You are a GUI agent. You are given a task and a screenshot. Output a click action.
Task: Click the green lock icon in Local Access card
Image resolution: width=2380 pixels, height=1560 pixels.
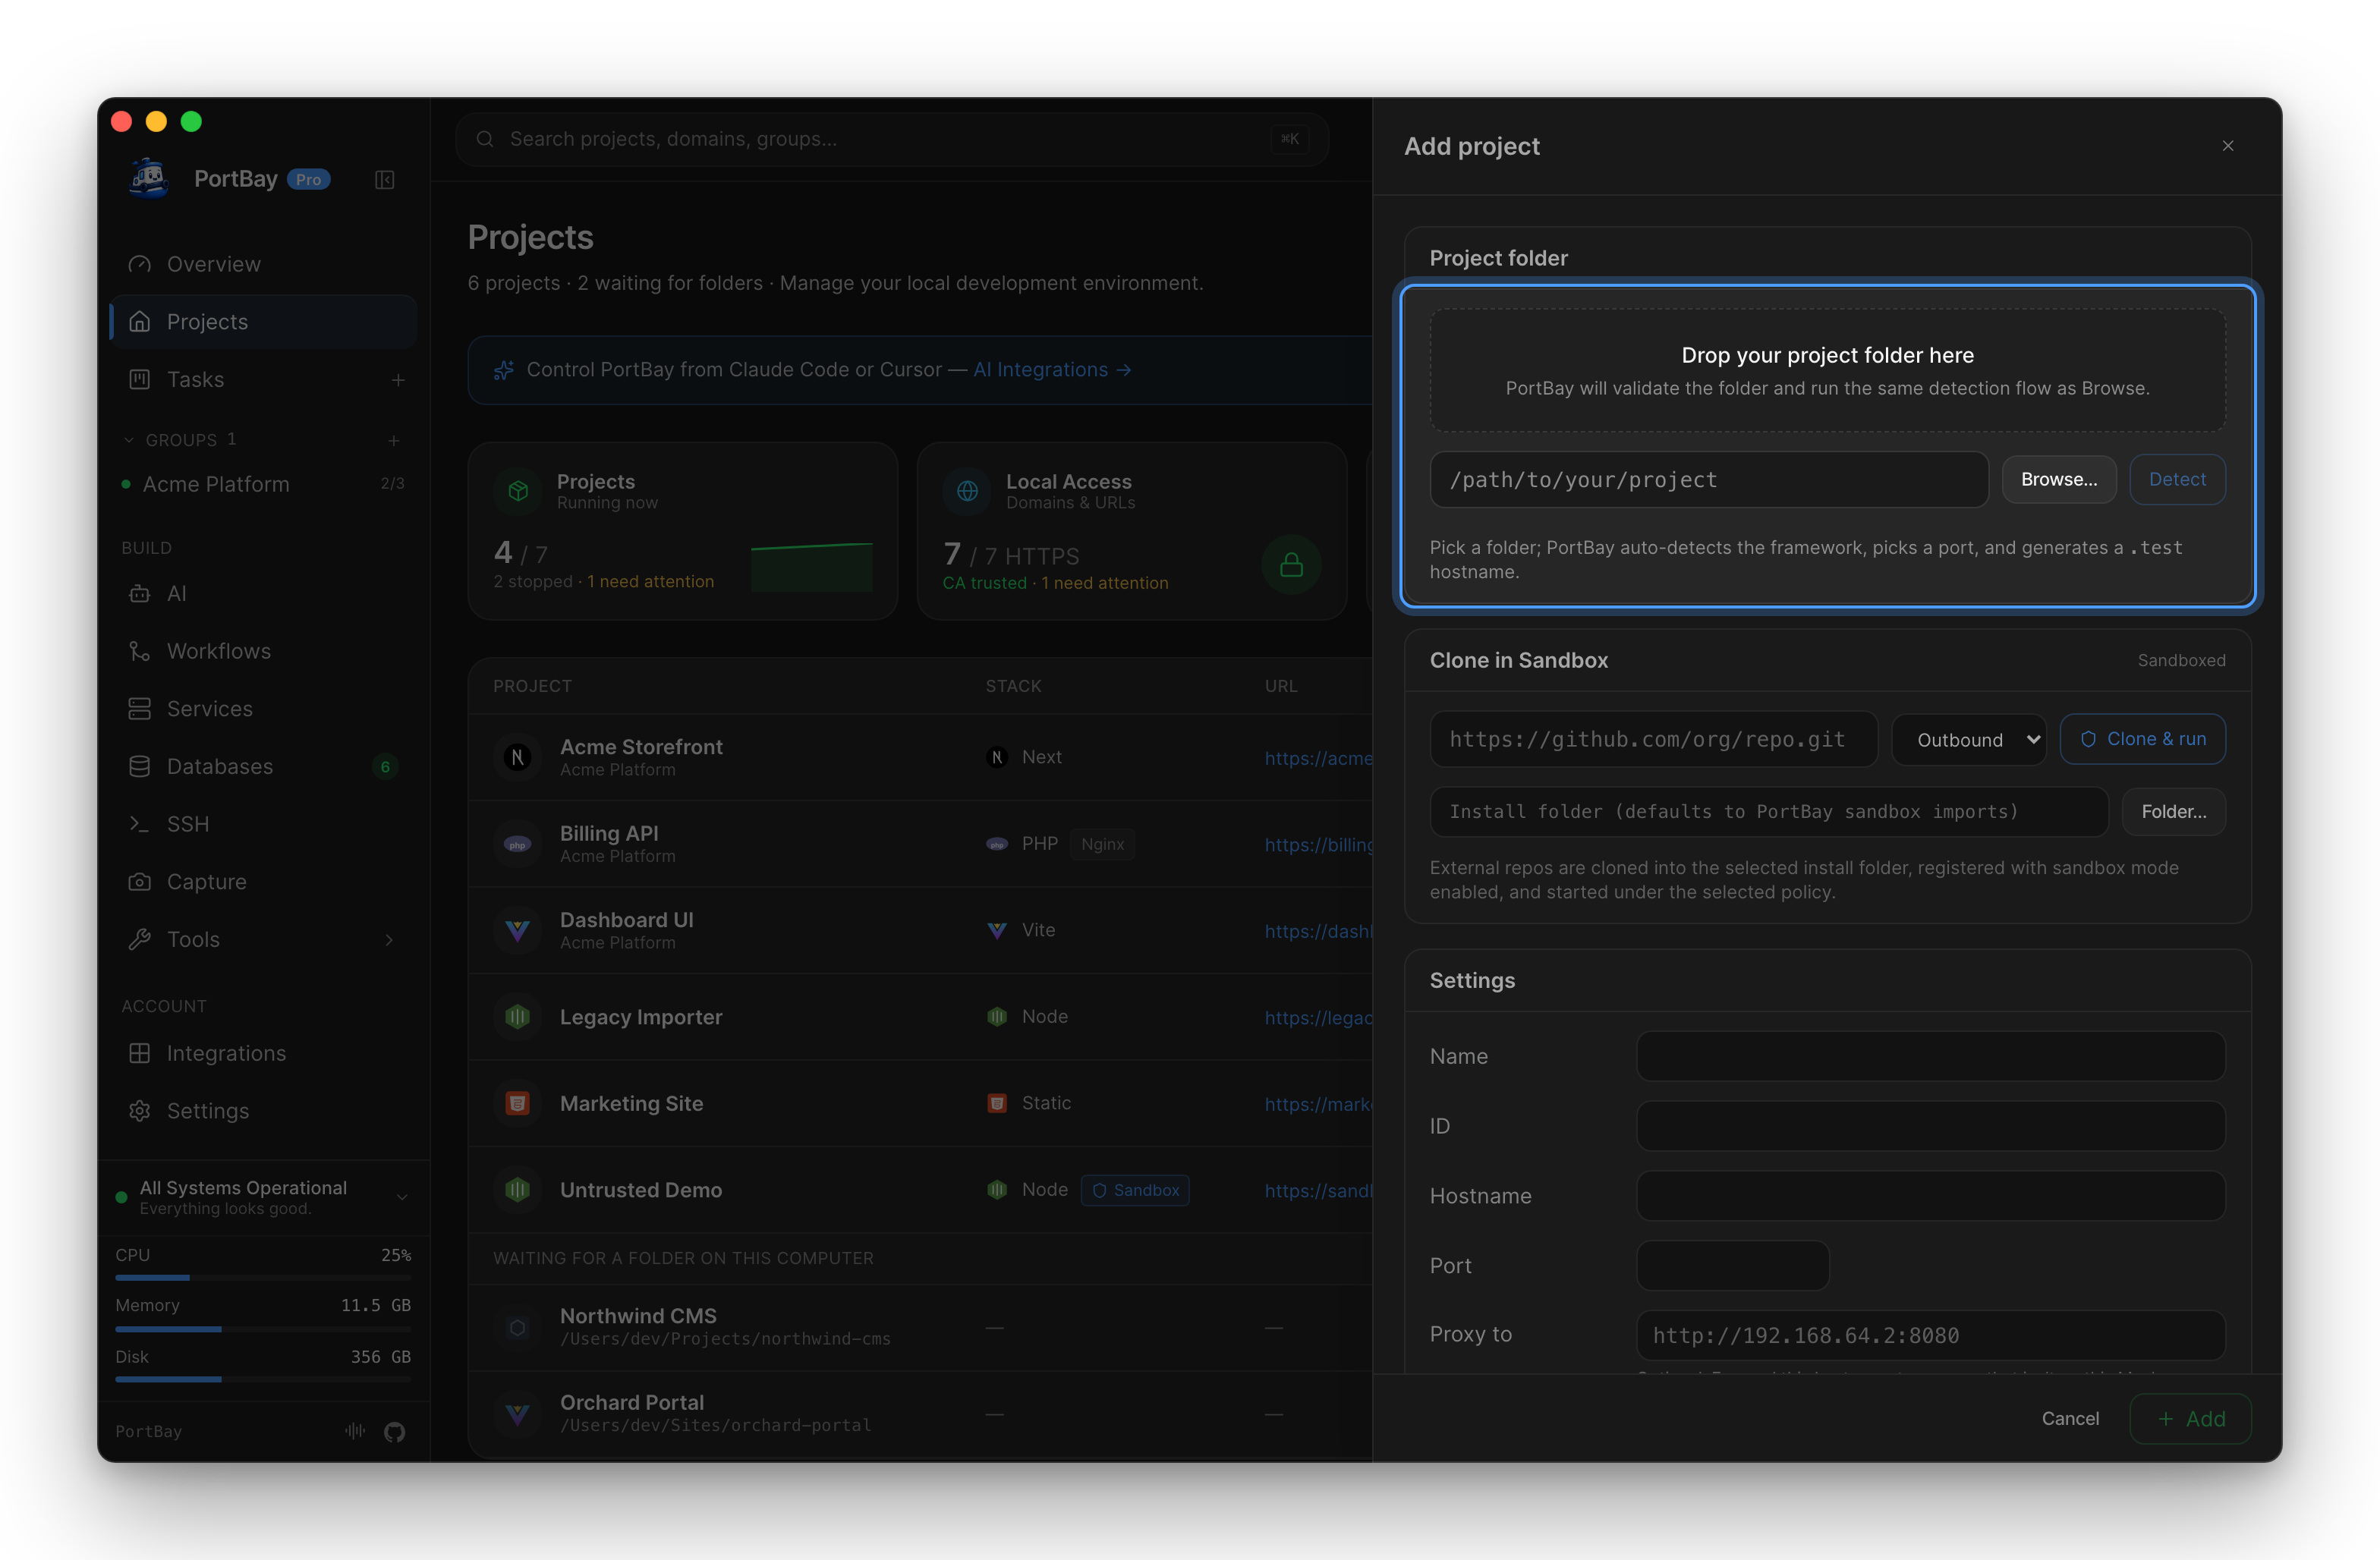click(1291, 565)
